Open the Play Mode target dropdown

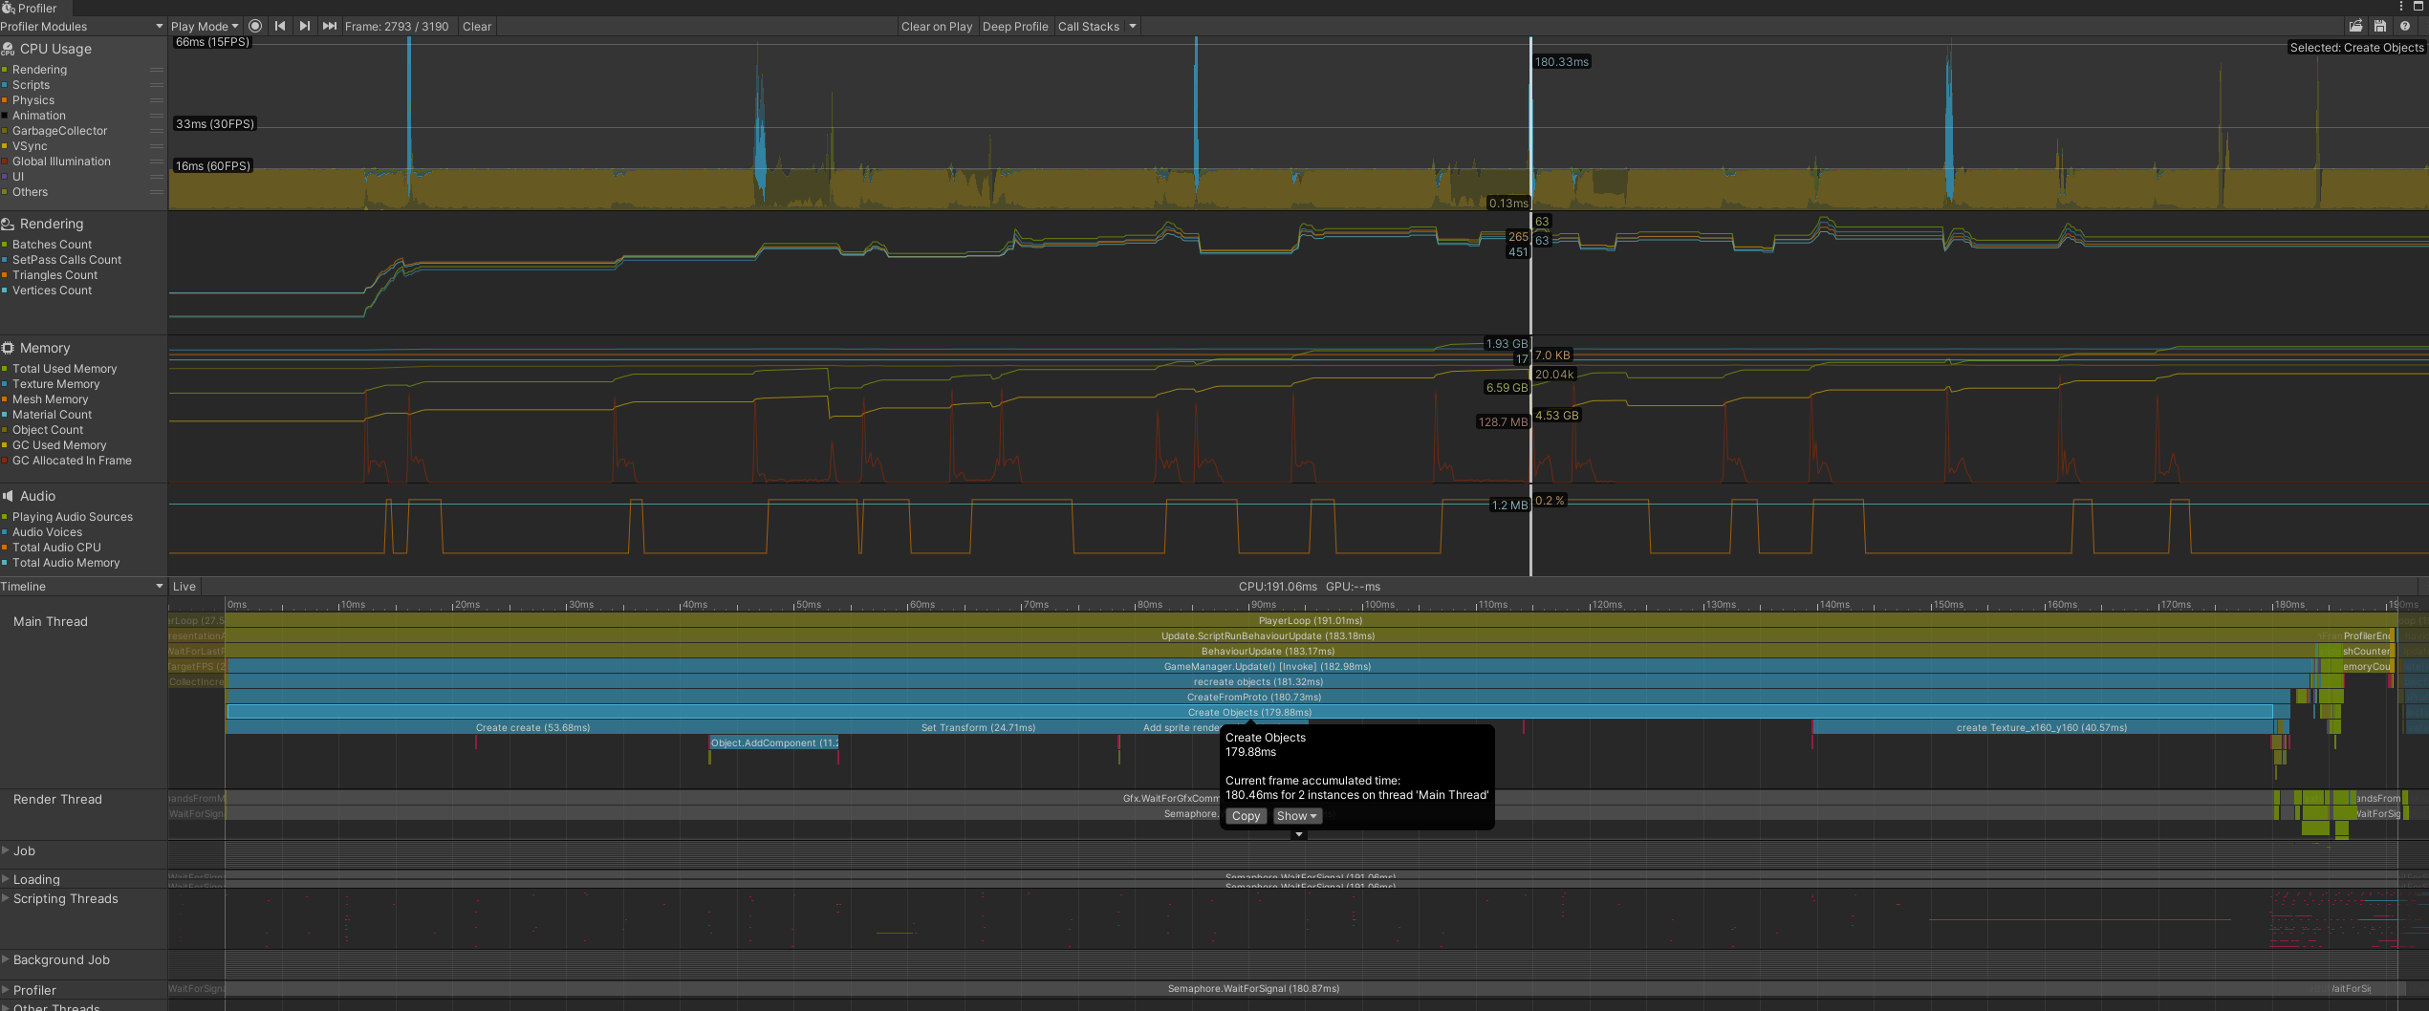point(205,26)
